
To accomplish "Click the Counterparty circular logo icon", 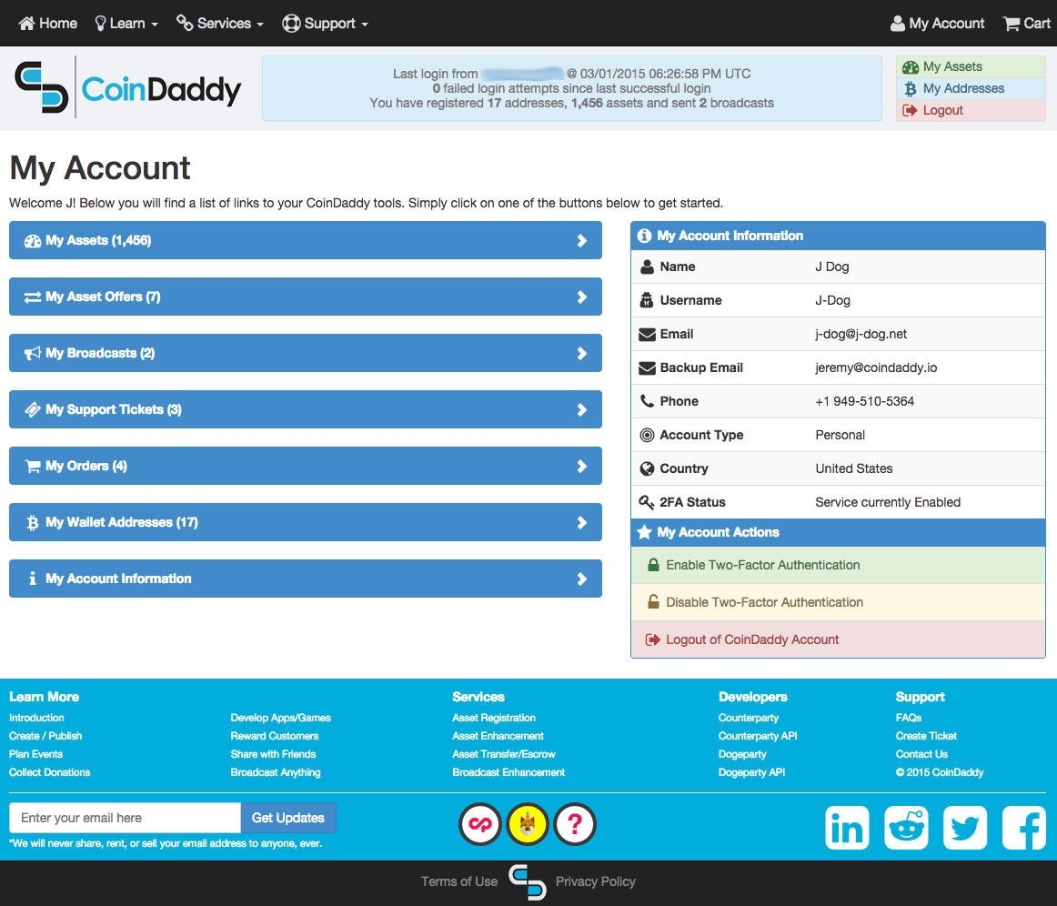I will (x=479, y=824).
